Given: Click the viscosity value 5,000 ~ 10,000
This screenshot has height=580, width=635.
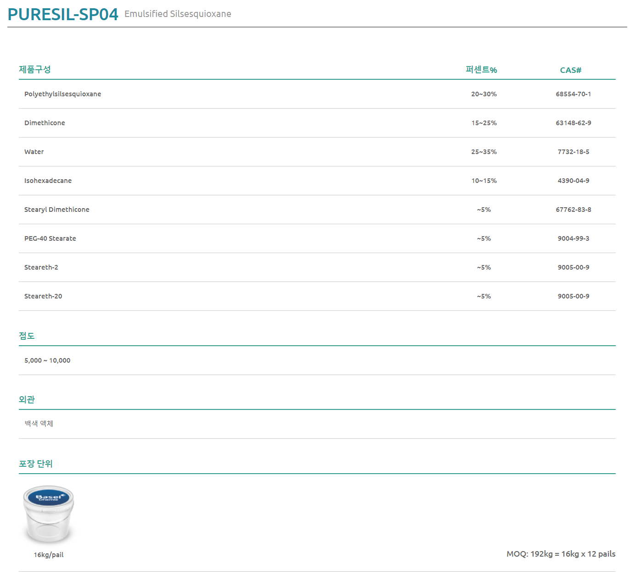Looking at the screenshot, I should 47,360.
